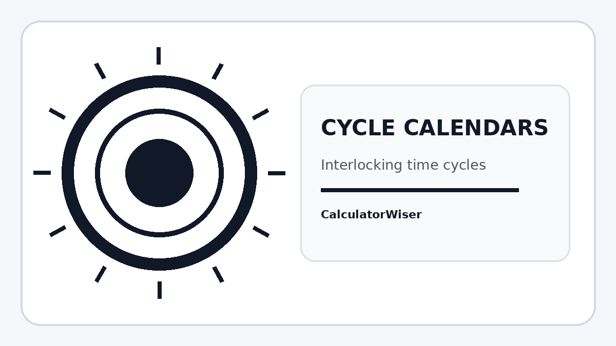Click the right-side ray above the horizontal tick
Viewport: 616px width, 346px height.
click(x=260, y=114)
